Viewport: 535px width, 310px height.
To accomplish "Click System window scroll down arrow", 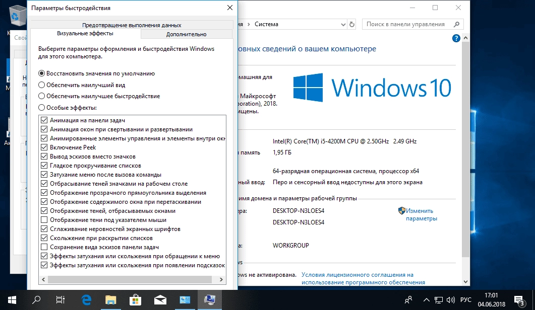I will [x=465, y=282].
